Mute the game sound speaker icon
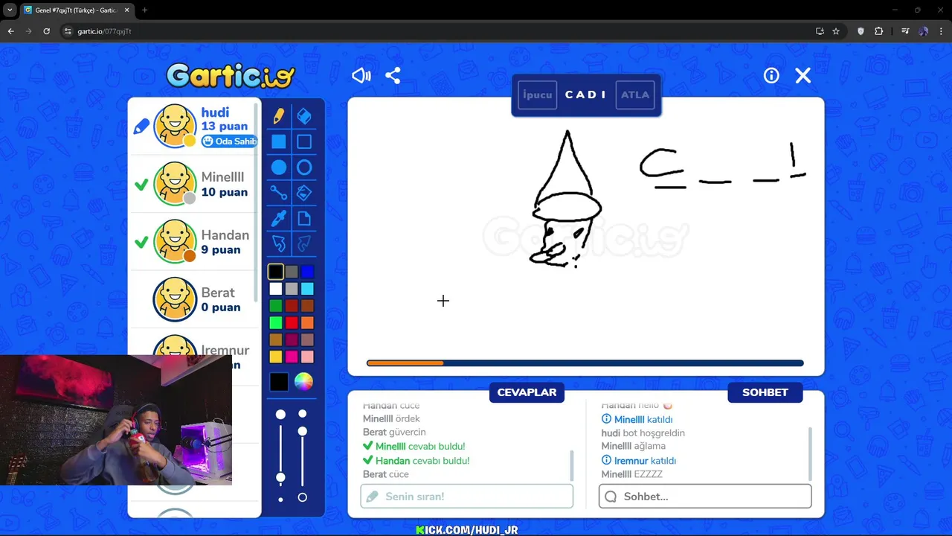 [x=361, y=75]
